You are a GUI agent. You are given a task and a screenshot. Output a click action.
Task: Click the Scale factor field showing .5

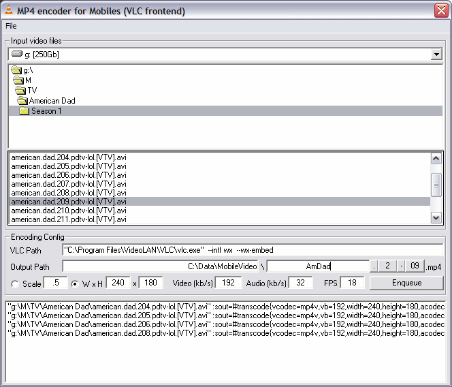tap(55, 283)
